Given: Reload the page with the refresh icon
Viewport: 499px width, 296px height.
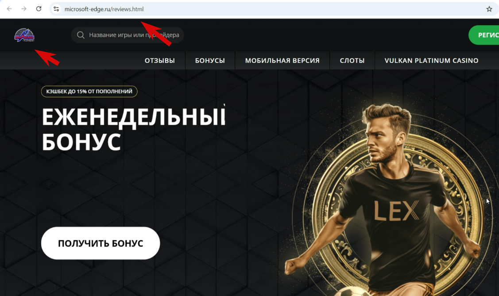Looking at the screenshot, I should (x=39, y=9).
